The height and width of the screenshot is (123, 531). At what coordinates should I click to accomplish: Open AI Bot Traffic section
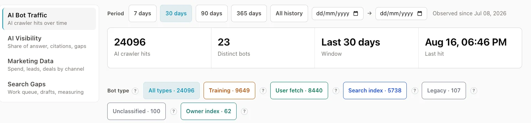click(x=49, y=19)
